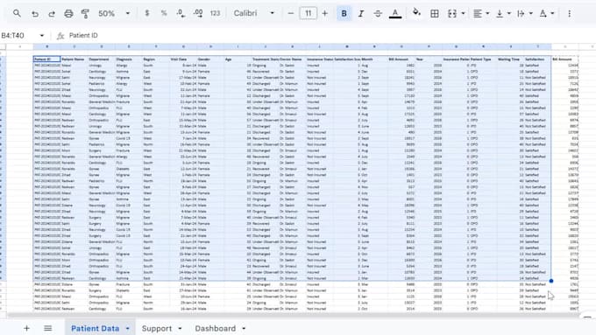Viewport: 596px width, 335px height.
Task: Click the font size field showing 11
Action: (309, 13)
